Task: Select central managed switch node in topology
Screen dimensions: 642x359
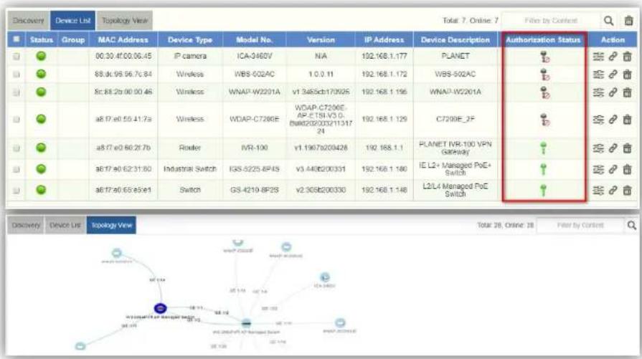Action: [246, 323]
